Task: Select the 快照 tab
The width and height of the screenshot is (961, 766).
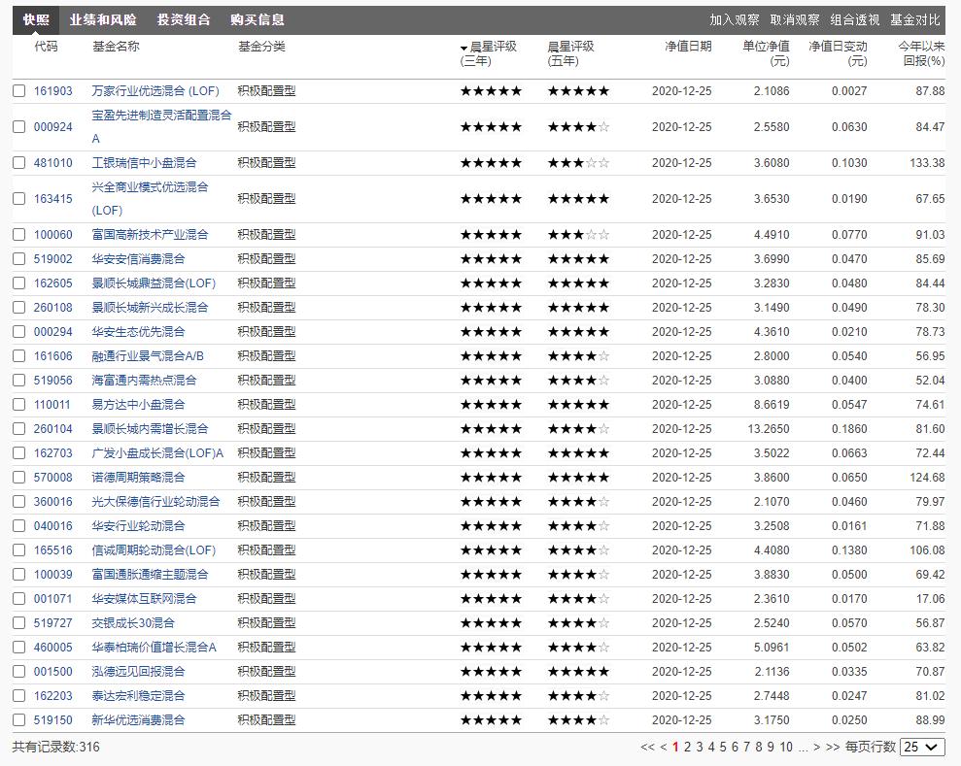Action: tap(34, 17)
